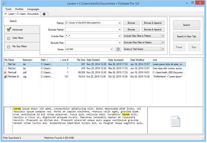Expand the Exclude Files dropdown arrow

click(x=119, y=43)
